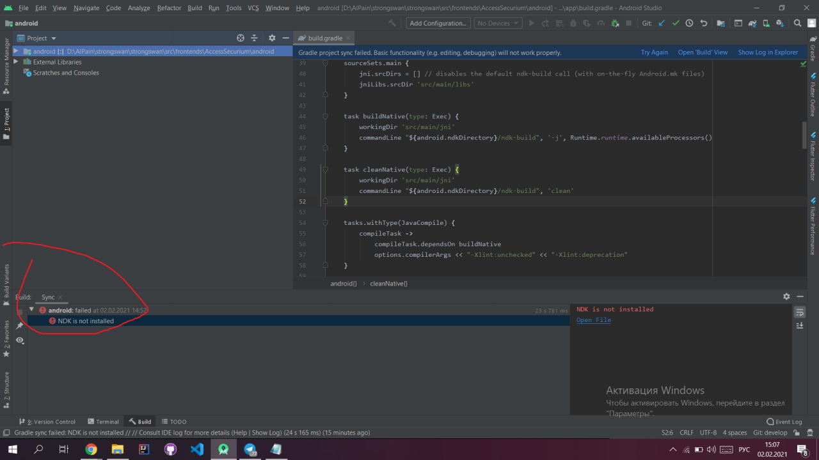
Task: Expand the External Libraries tree node
Action: click(16, 62)
